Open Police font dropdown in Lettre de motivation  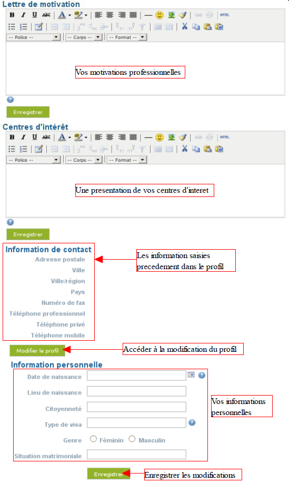(x=33, y=37)
